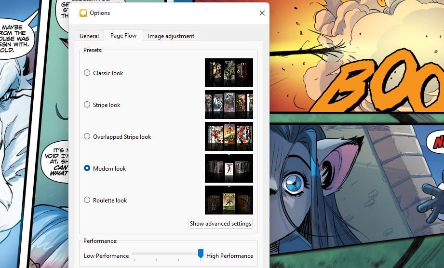The height and width of the screenshot is (268, 444).
Task: Open the Image adjustment tab
Action: tap(171, 36)
